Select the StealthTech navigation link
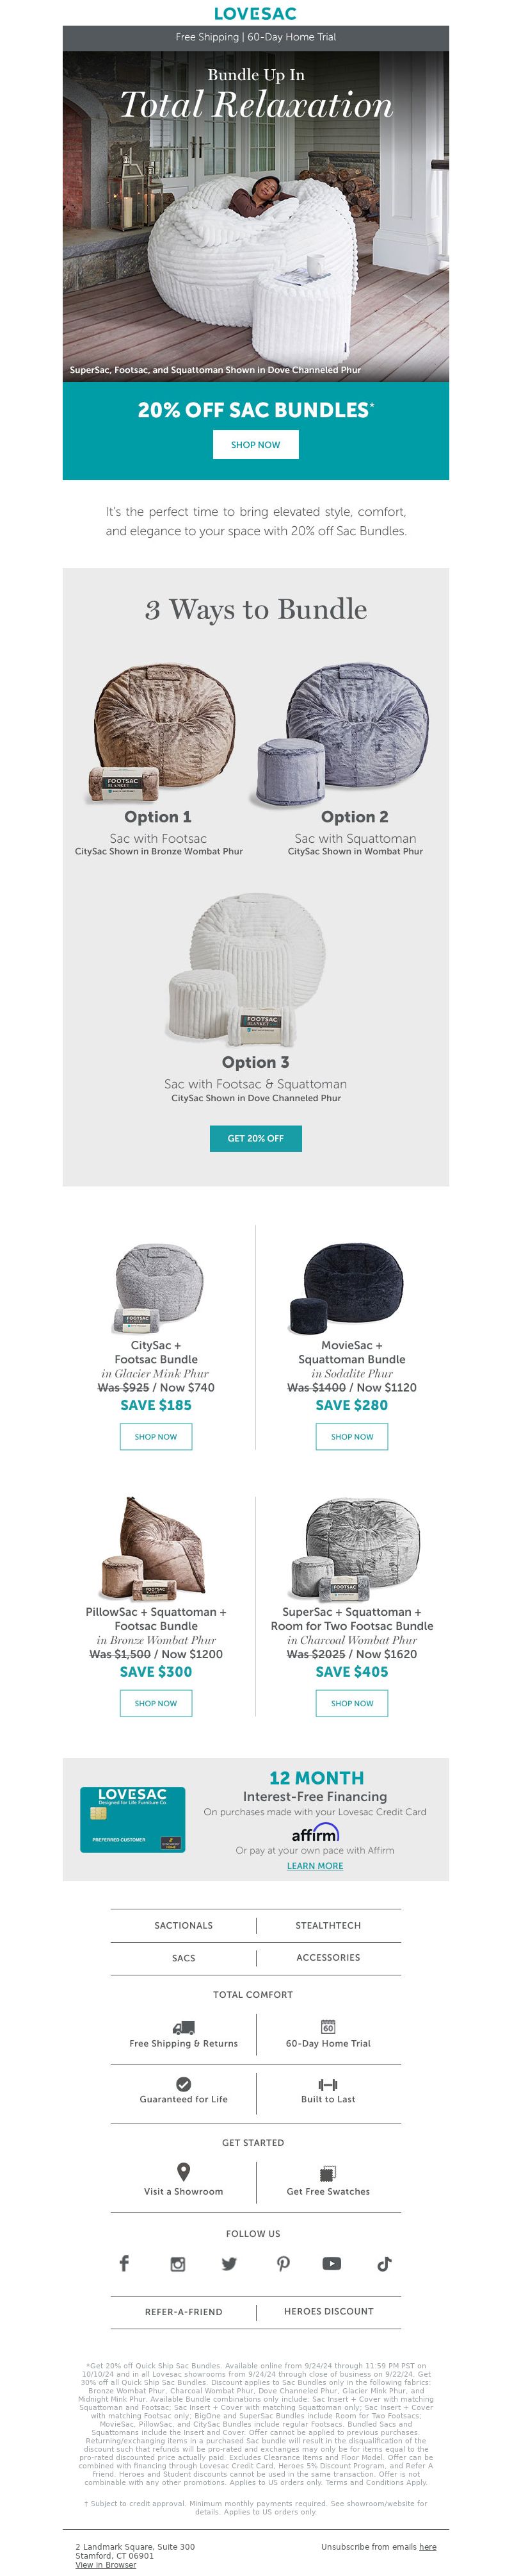 coord(328,1925)
